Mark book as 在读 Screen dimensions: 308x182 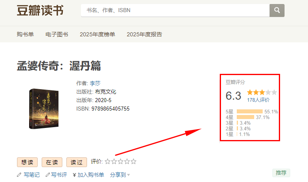point(52,162)
